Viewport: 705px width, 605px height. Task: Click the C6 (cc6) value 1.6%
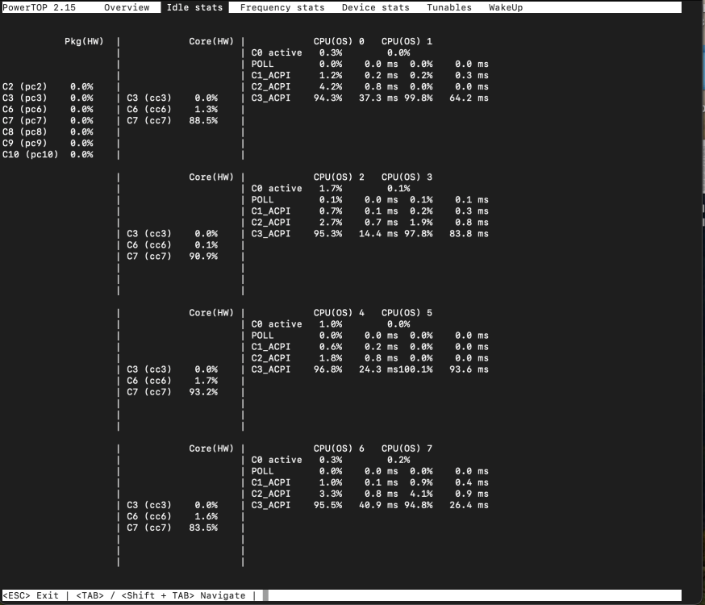tap(206, 516)
